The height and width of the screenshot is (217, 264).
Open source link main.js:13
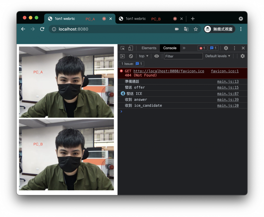click(x=228, y=81)
